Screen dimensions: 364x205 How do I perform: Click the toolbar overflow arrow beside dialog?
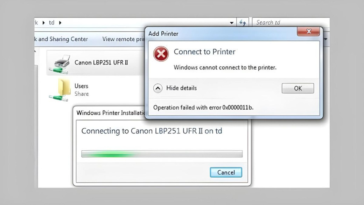[x=326, y=39]
